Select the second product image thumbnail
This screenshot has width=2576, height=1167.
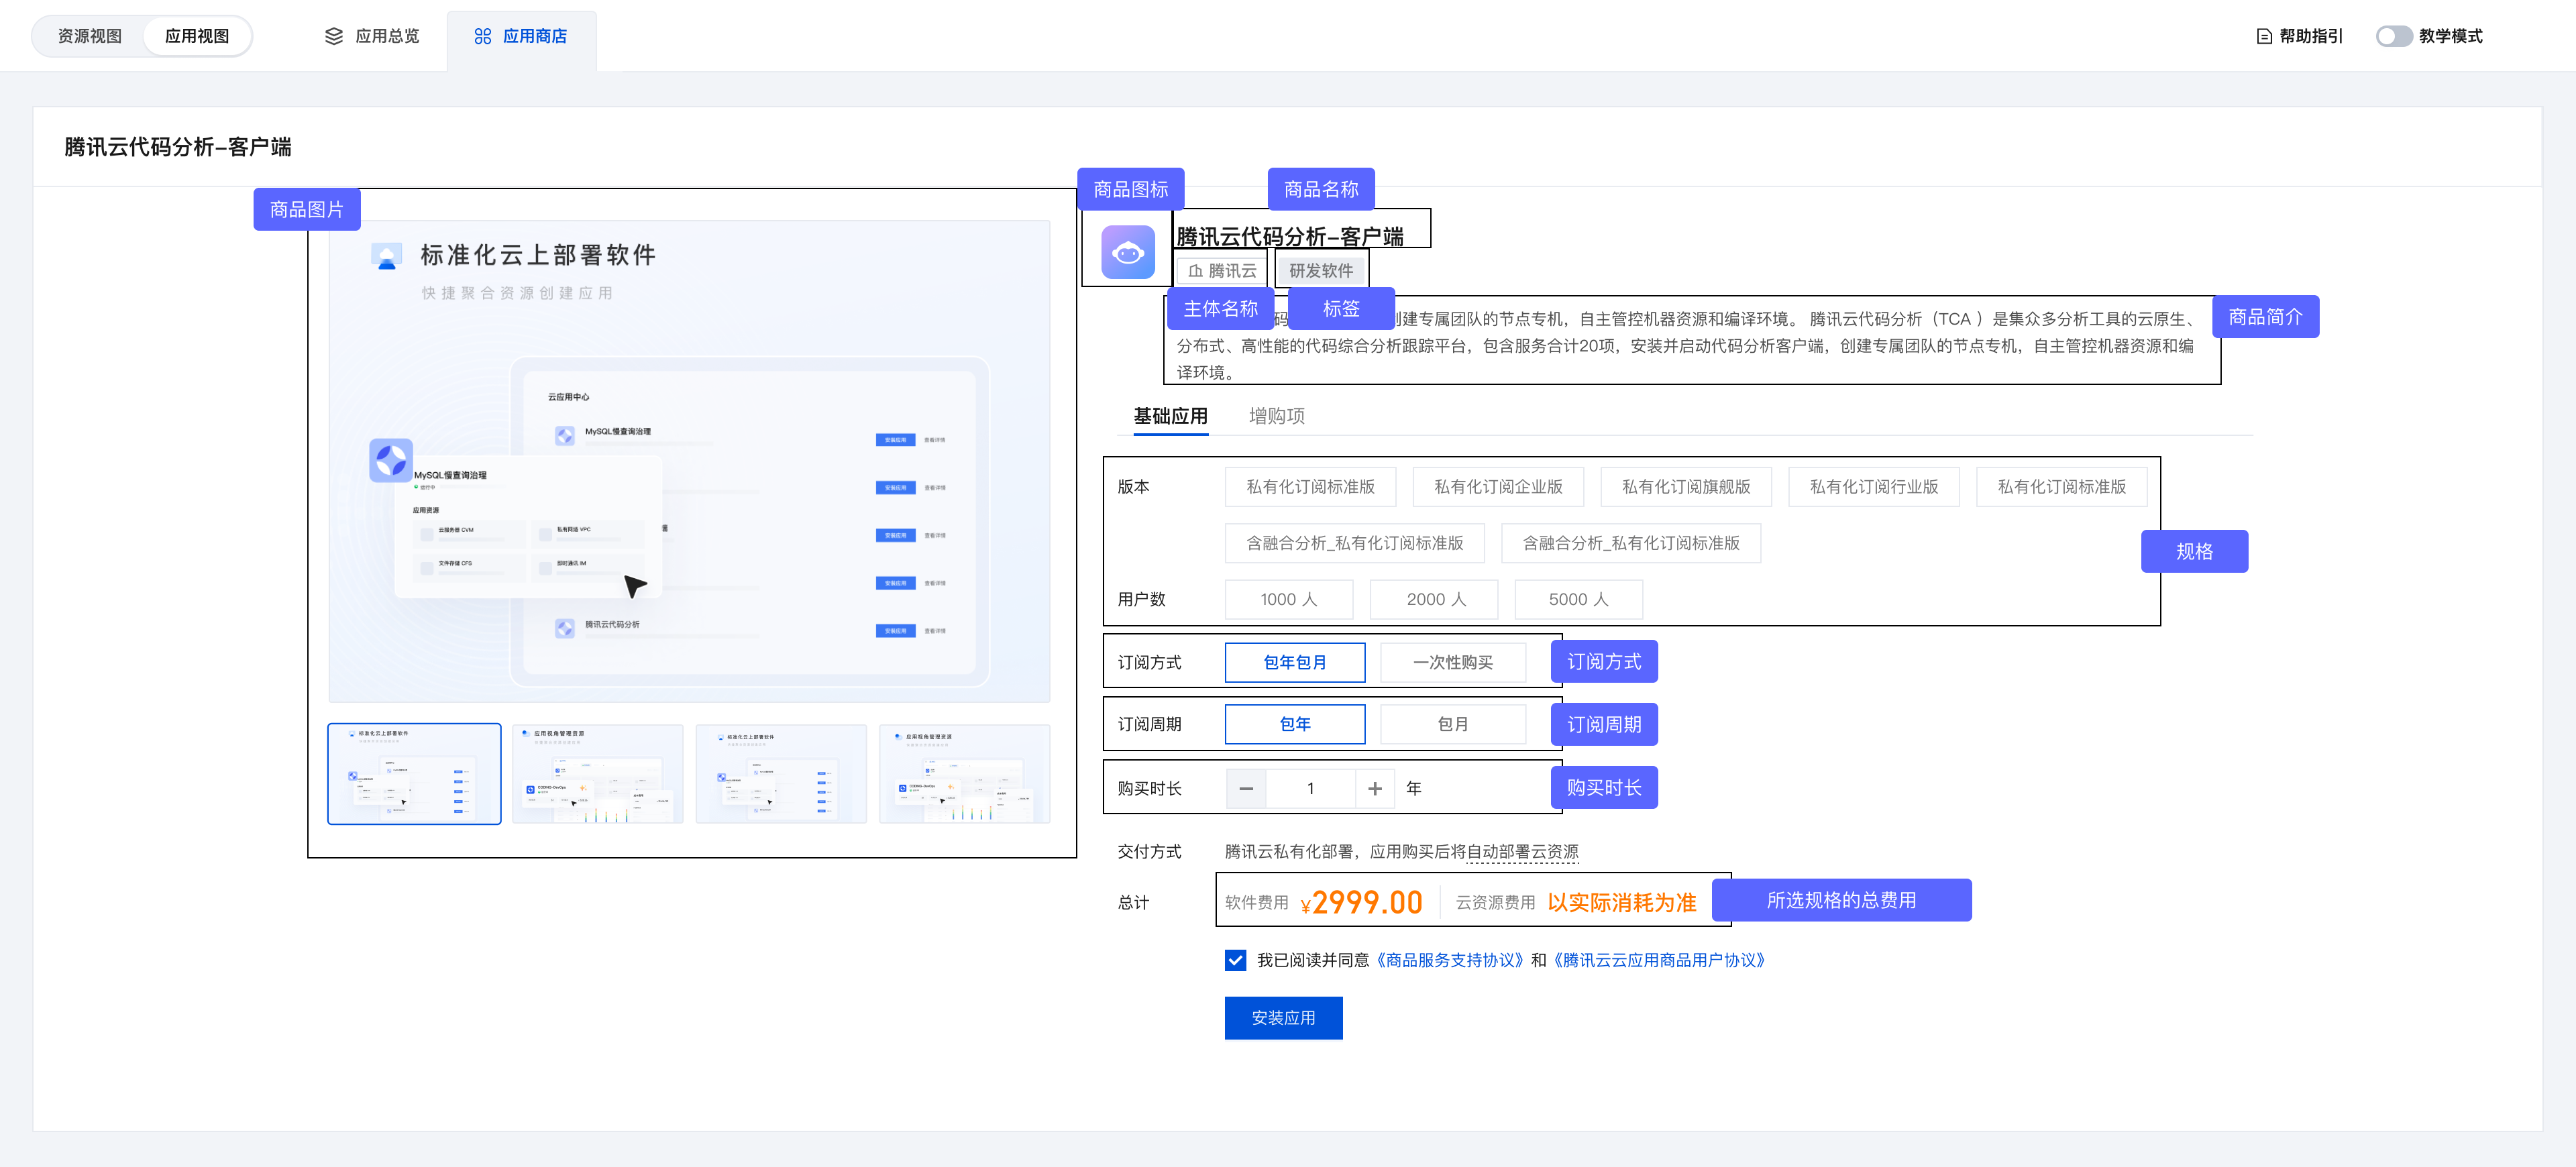click(597, 774)
